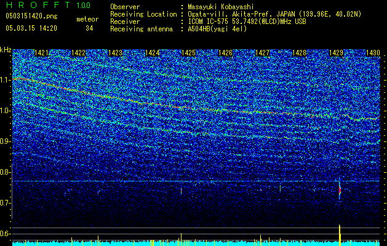Select the file name 0503151420.png

(31, 17)
